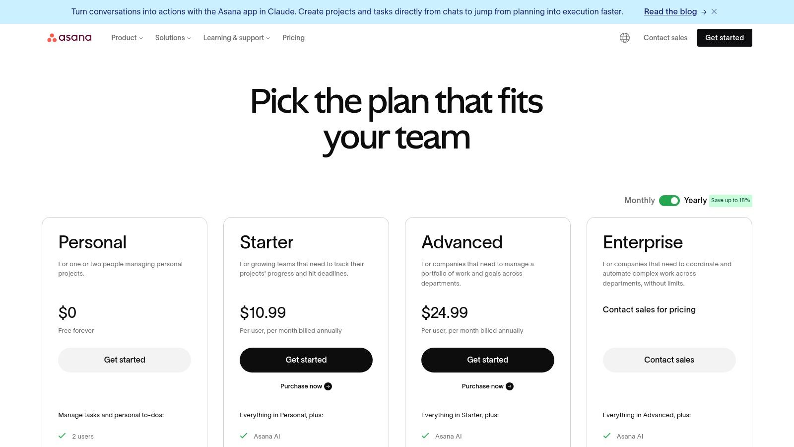Open Contact sales from the navigation bar

point(665,37)
